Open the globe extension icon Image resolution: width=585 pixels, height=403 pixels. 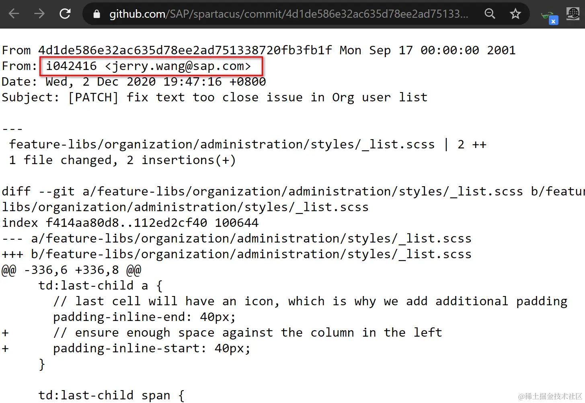point(573,14)
